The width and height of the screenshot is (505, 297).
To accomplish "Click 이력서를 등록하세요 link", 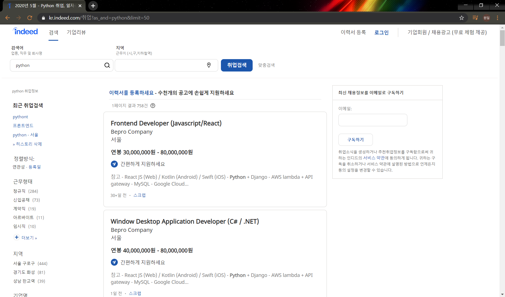I will pyautogui.click(x=131, y=93).
